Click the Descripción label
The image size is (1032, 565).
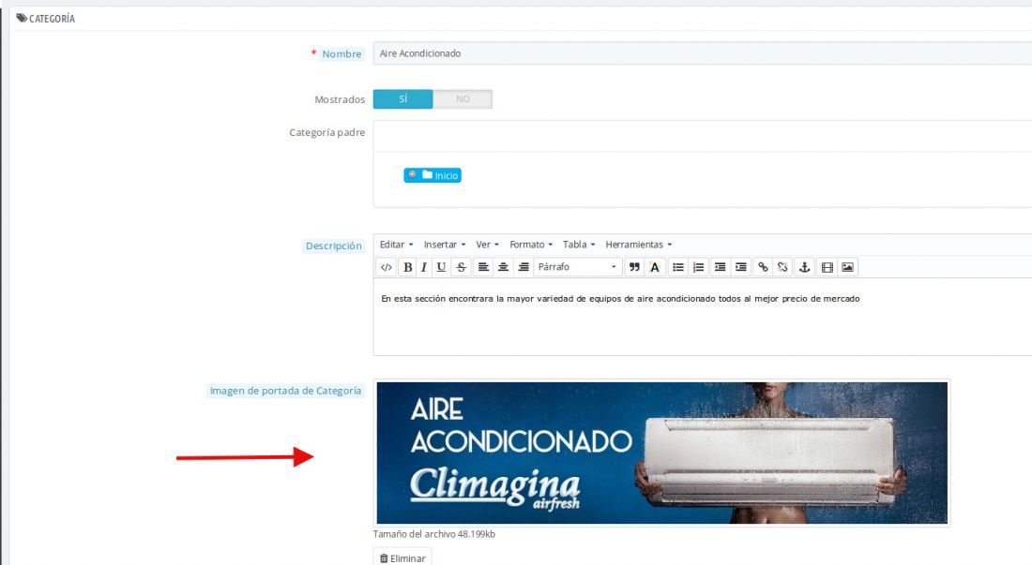point(334,245)
